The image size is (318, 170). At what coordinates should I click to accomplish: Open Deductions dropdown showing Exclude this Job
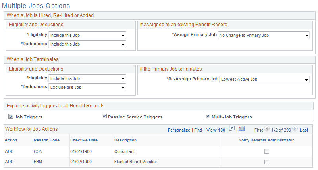coord(87,87)
